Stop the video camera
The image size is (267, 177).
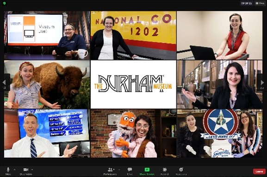[26, 171]
